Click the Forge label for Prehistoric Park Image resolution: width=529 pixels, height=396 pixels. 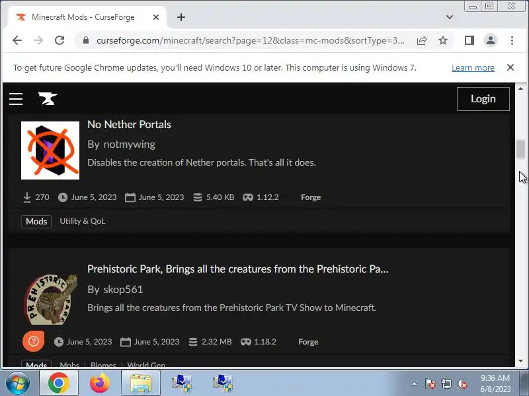(x=308, y=342)
